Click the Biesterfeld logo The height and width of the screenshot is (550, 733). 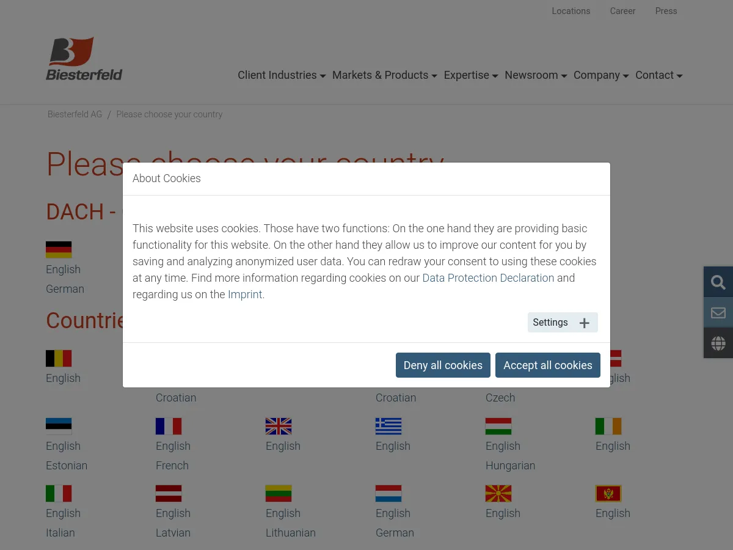coord(84,57)
